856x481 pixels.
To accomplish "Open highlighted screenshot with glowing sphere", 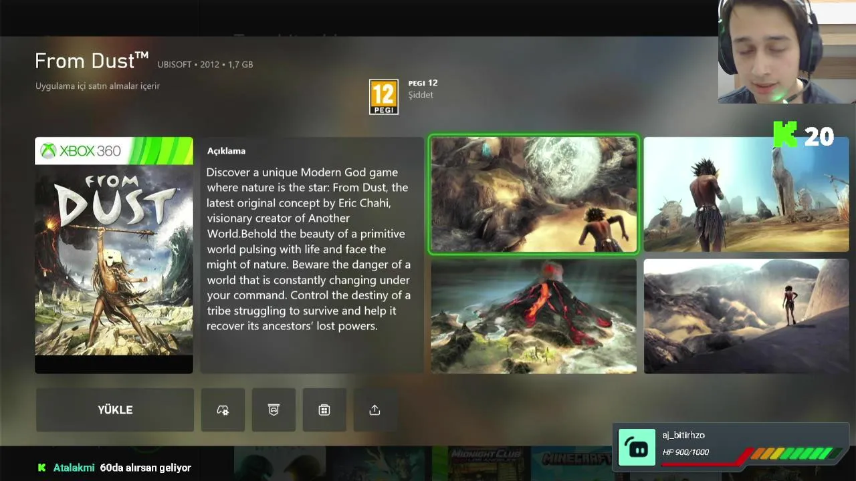I will (534, 194).
